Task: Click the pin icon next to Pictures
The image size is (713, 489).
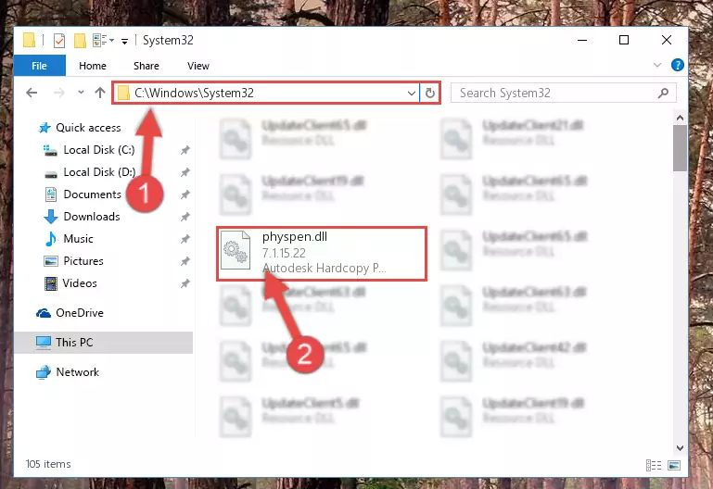Action: point(185,261)
